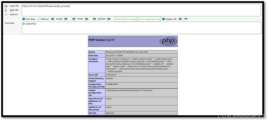The image size is (268, 121).
Task: Click the Split URL scissors icon
Action: click(x=6, y=10)
